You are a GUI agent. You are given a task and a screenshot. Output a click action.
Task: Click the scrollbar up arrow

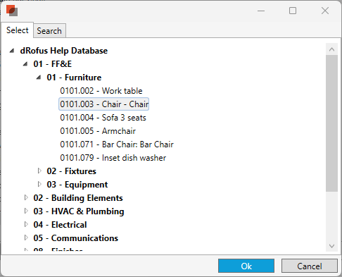331,49
